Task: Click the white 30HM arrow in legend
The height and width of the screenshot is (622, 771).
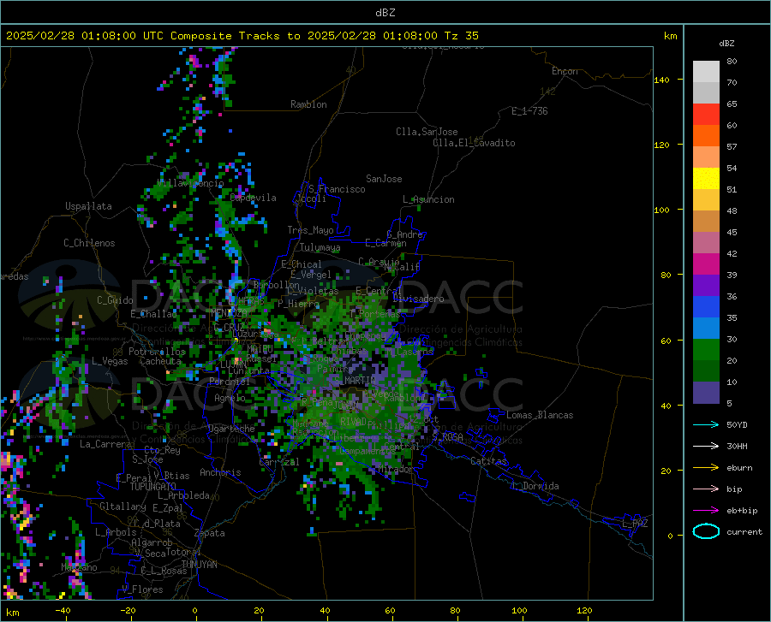Action: click(x=706, y=447)
